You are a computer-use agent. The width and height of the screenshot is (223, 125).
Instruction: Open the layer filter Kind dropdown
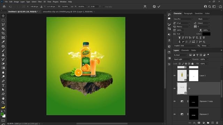(x=180, y=55)
